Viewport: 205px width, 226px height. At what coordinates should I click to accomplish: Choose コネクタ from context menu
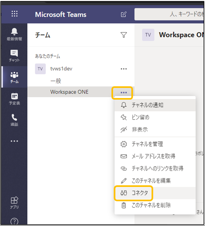pos(155,193)
